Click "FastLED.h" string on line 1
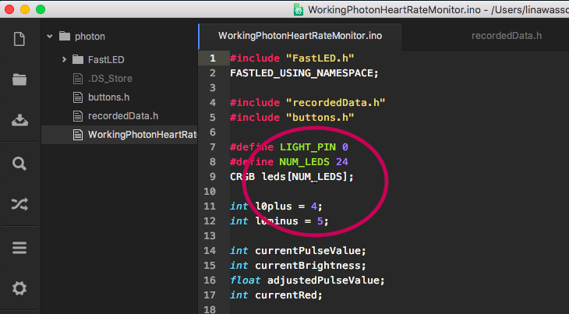 pos(320,58)
